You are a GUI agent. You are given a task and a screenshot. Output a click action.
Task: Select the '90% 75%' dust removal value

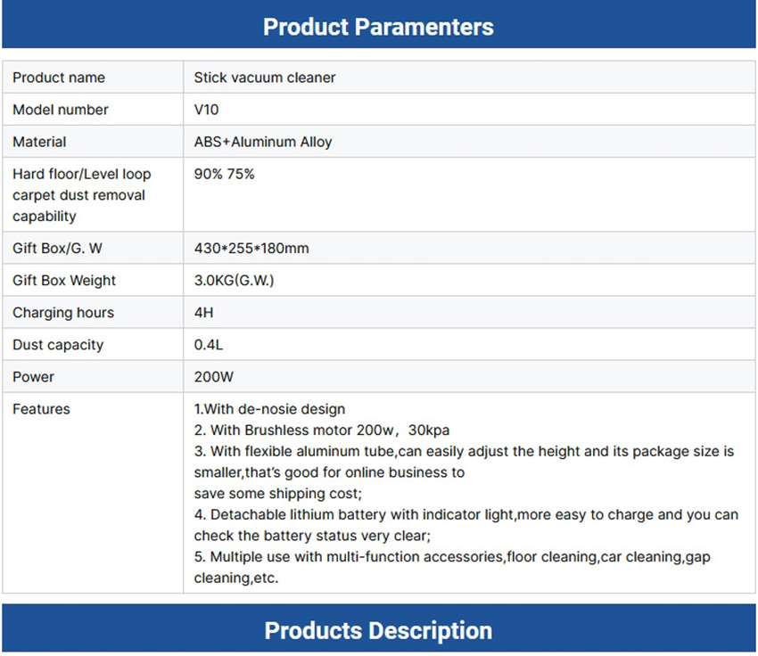pyautogui.click(x=224, y=174)
